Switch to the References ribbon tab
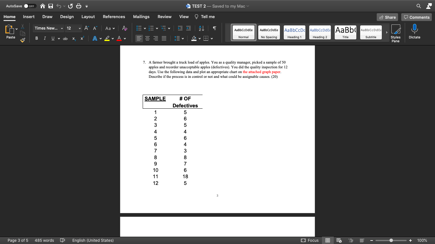435x244 pixels. (x=114, y=17)
